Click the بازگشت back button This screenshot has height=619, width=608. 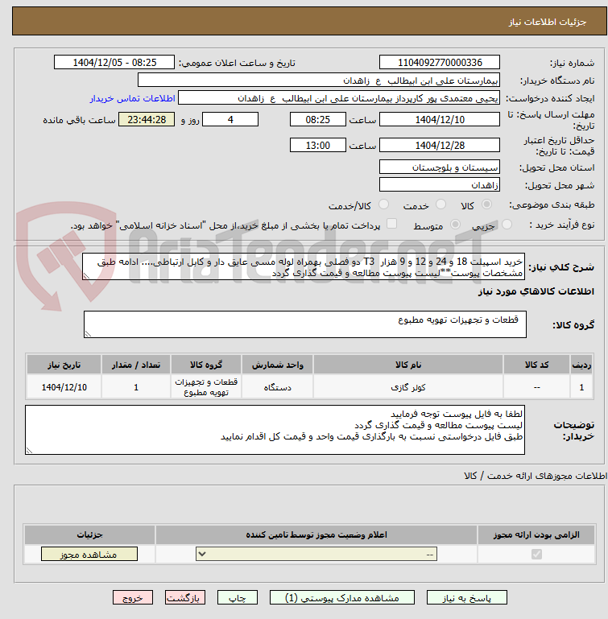(x=185, y=598)
